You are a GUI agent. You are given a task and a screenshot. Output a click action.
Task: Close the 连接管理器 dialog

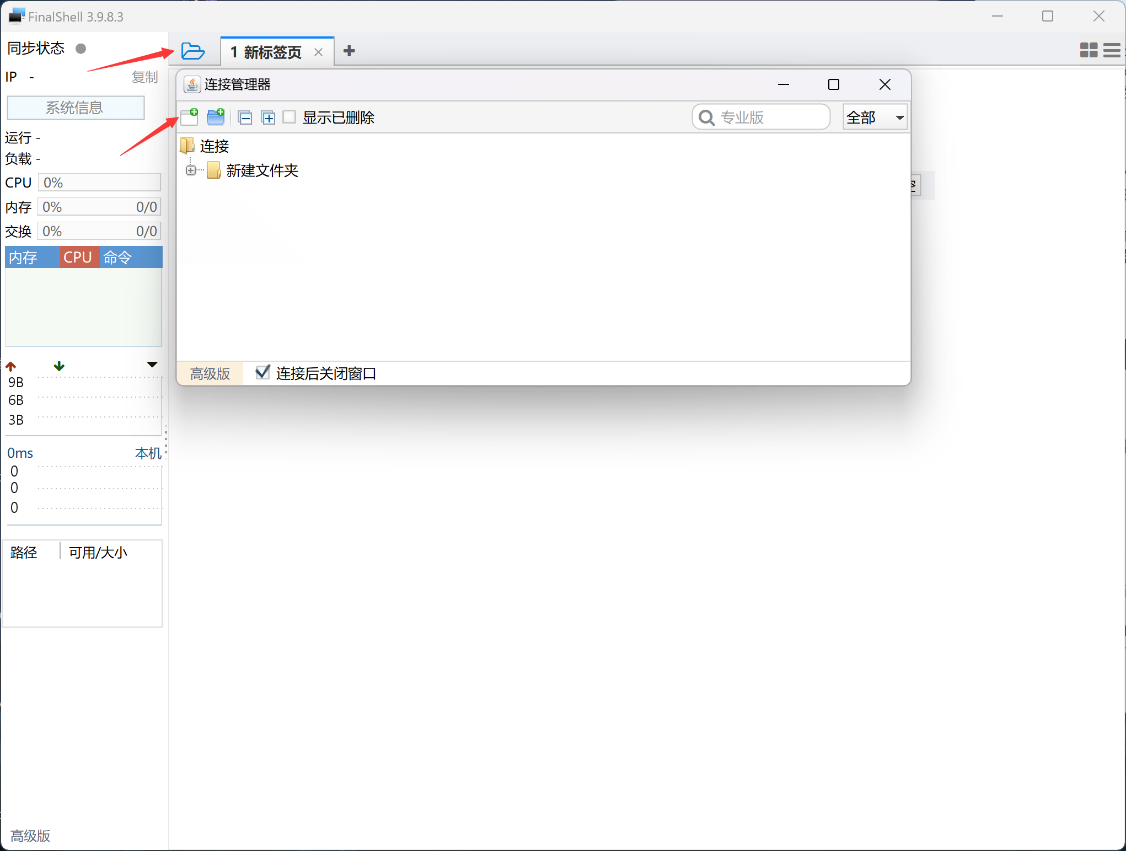tap(885, 84)
